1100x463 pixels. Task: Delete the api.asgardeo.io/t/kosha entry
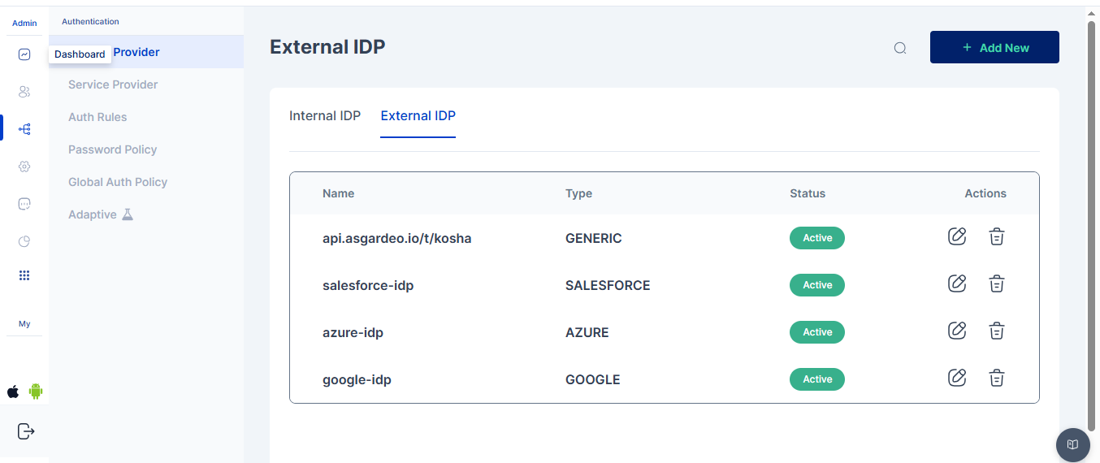pos(997,236)
